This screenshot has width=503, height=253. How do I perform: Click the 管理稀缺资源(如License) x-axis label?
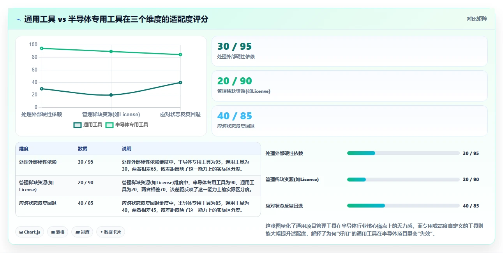click(111, 114)
